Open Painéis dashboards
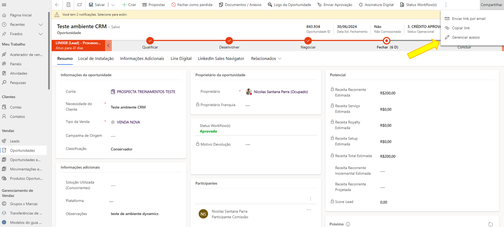The image size is (504, 227). coord(16,64)
